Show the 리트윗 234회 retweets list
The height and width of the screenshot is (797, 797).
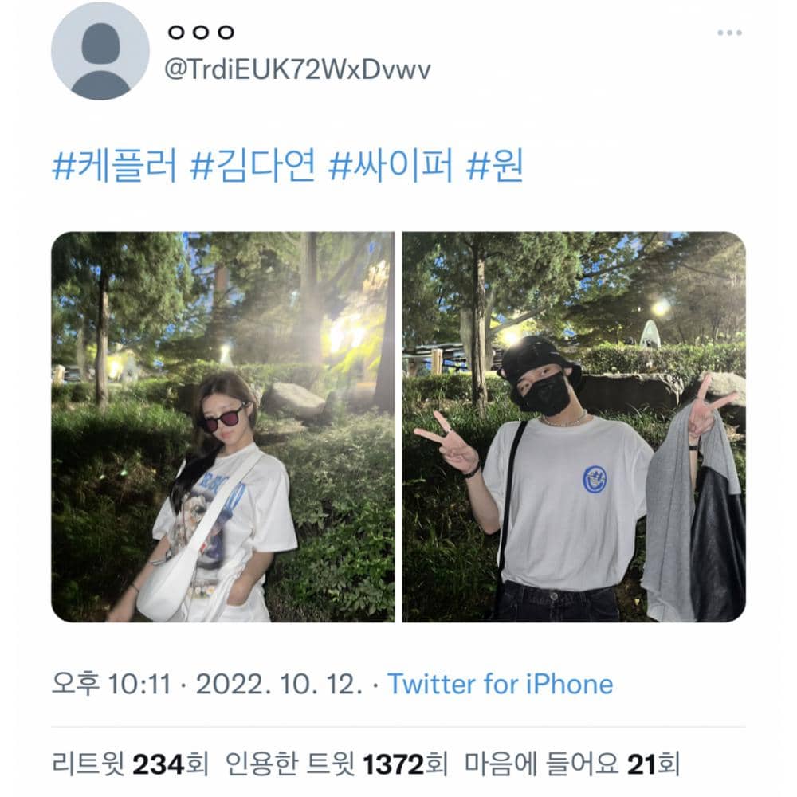click(130, 764)
